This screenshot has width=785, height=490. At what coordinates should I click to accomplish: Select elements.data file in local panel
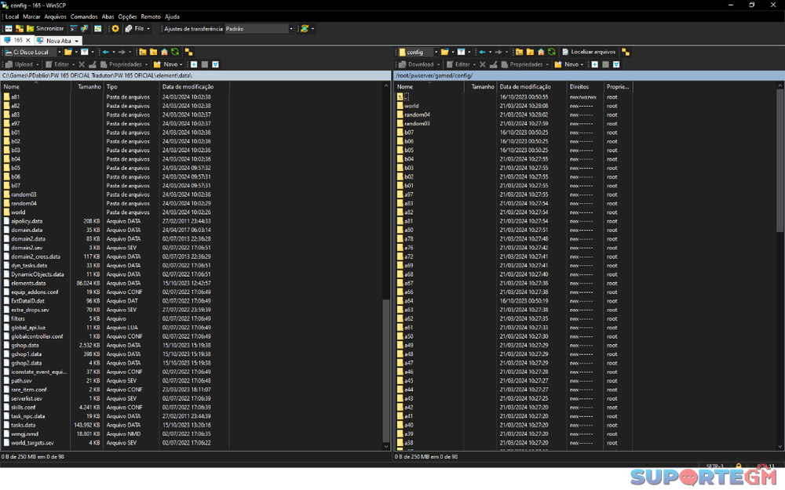click(28, 283)
